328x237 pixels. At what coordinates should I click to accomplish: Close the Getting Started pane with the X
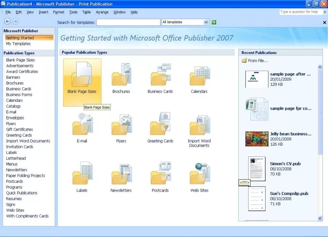(x=324, y=23)
